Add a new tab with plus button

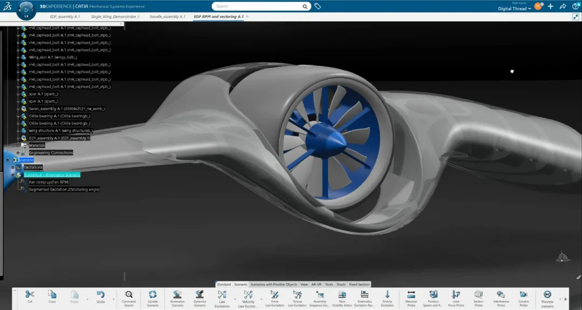click(x=248, y=17)
